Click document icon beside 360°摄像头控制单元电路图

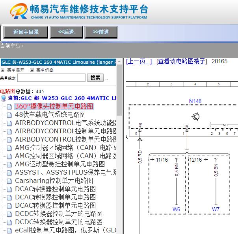pyautogui.click(x=9, y=107)
